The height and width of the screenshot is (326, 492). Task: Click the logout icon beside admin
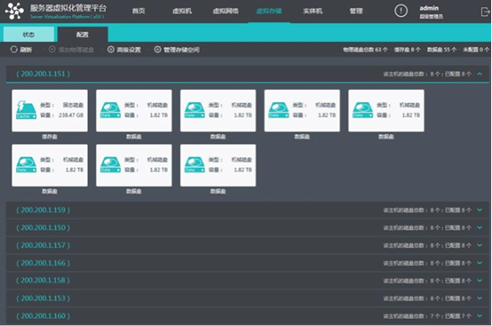(485, 12)
